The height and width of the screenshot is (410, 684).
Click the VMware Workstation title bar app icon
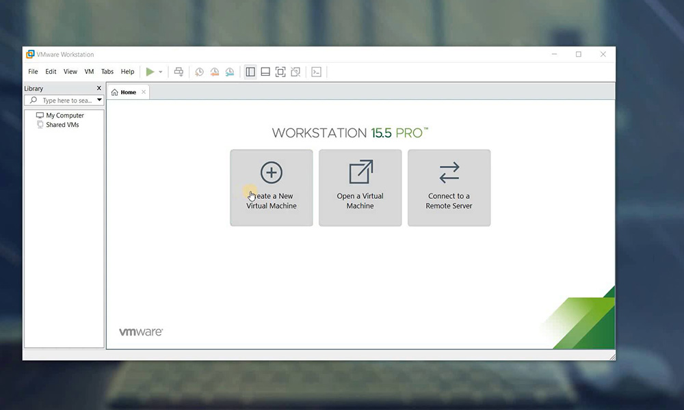coord(30,54)
